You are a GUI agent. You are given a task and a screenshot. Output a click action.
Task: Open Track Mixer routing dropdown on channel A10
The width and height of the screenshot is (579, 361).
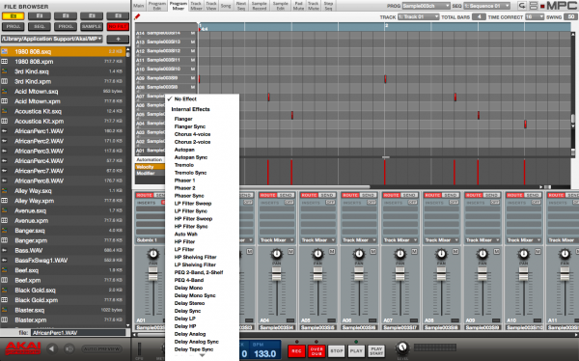(524, 240)
